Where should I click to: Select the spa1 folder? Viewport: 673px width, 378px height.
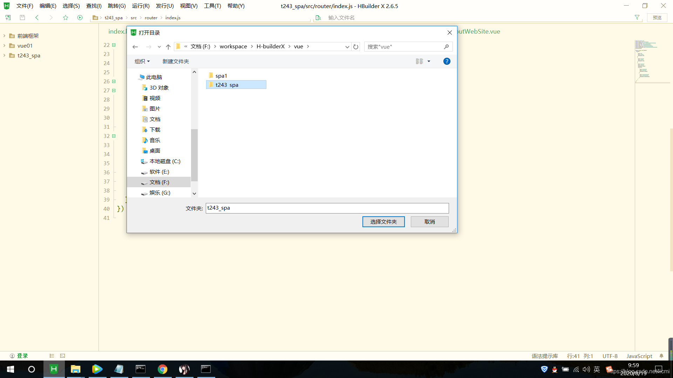pyautogui.click(x=221, y=76)
